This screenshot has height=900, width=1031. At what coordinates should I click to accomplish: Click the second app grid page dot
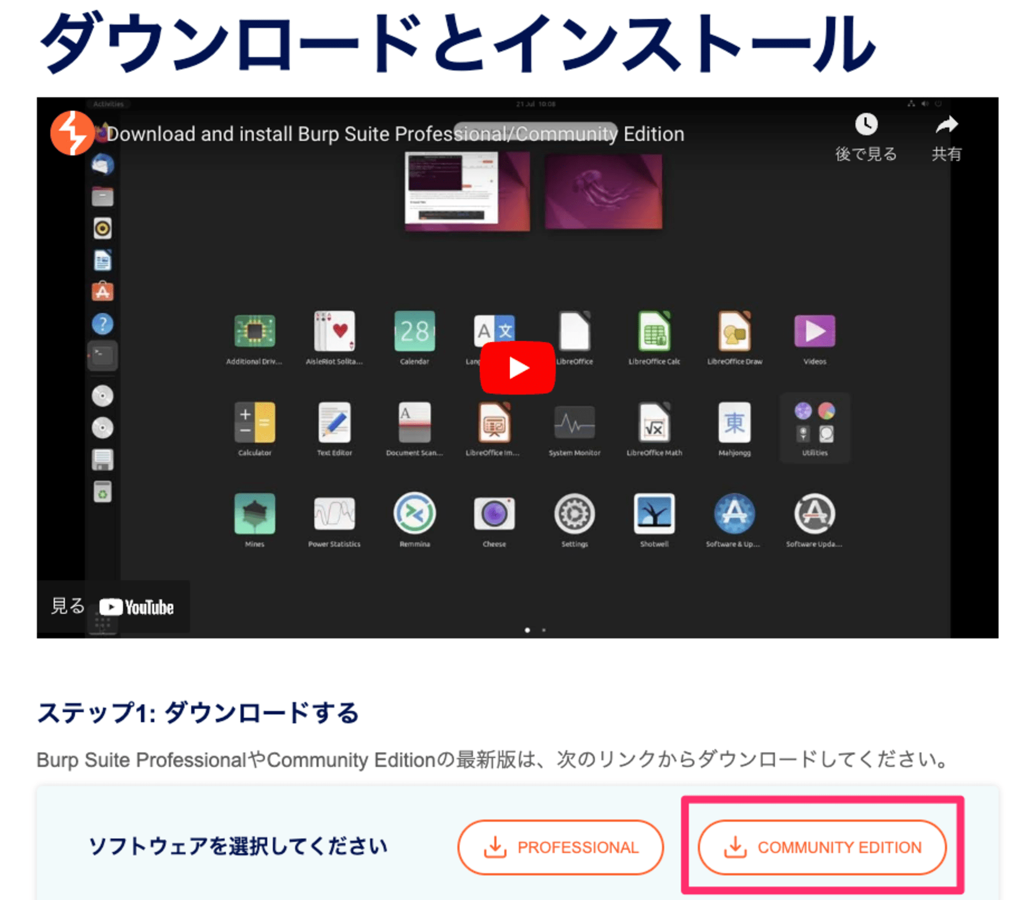[x=543, y=630]
